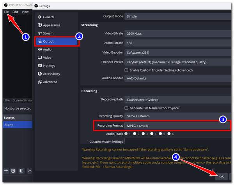
Task: Open the Edit menu in OBS
Action: [x=15, y=12]
